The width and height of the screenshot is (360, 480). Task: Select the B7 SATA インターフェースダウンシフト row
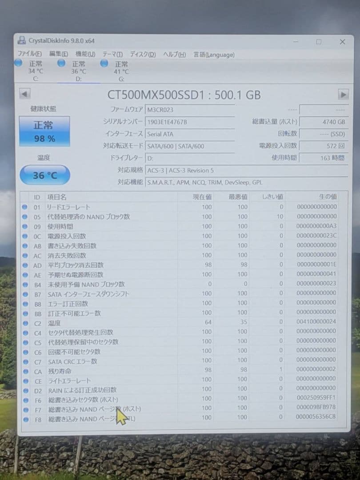[180, 294]
